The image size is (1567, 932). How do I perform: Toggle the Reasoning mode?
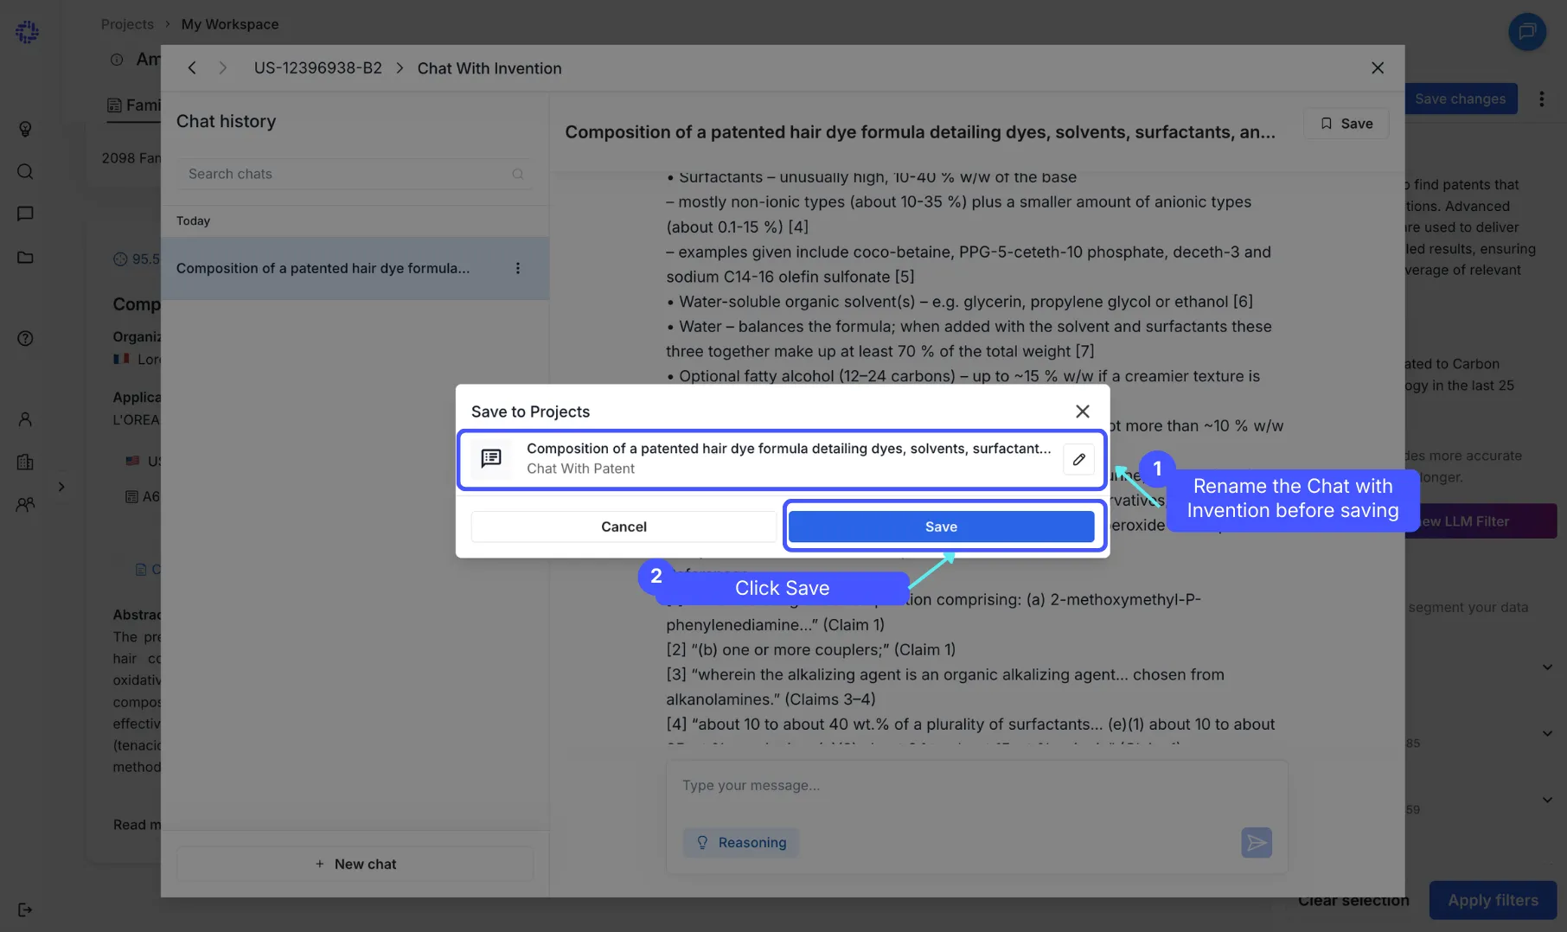[x=741, y=843]
